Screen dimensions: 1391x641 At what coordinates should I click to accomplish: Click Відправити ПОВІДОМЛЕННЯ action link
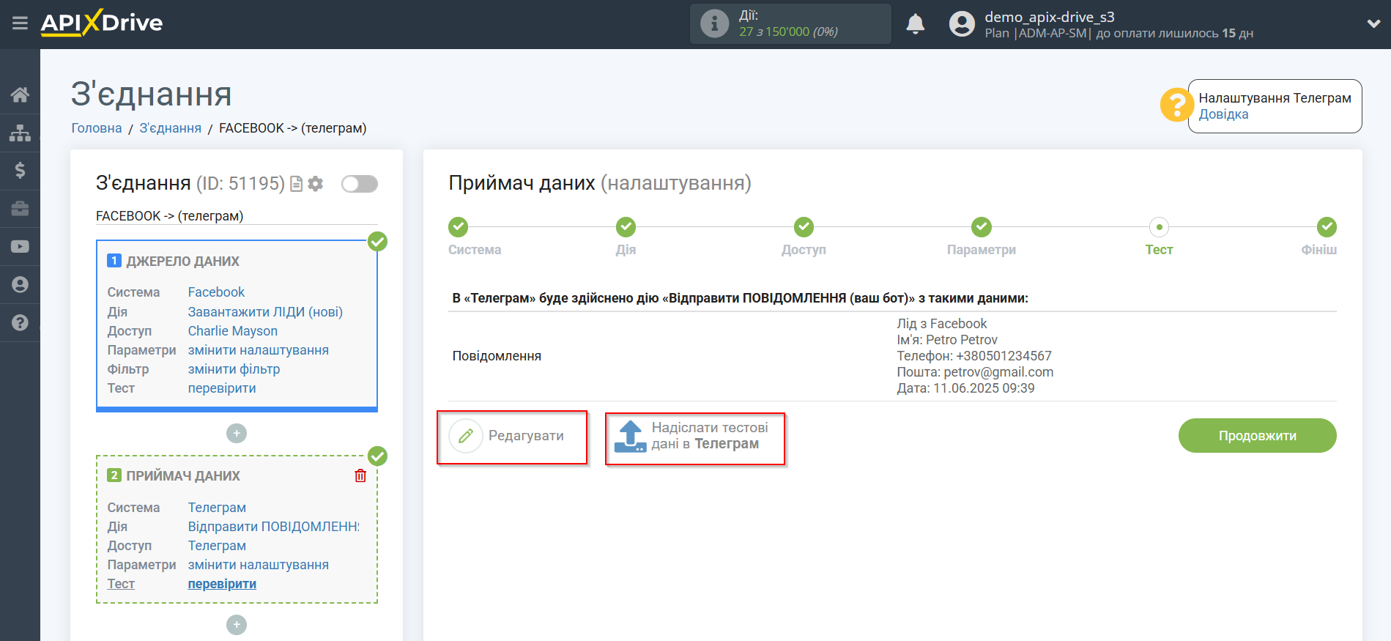click(x=274, y=527)
